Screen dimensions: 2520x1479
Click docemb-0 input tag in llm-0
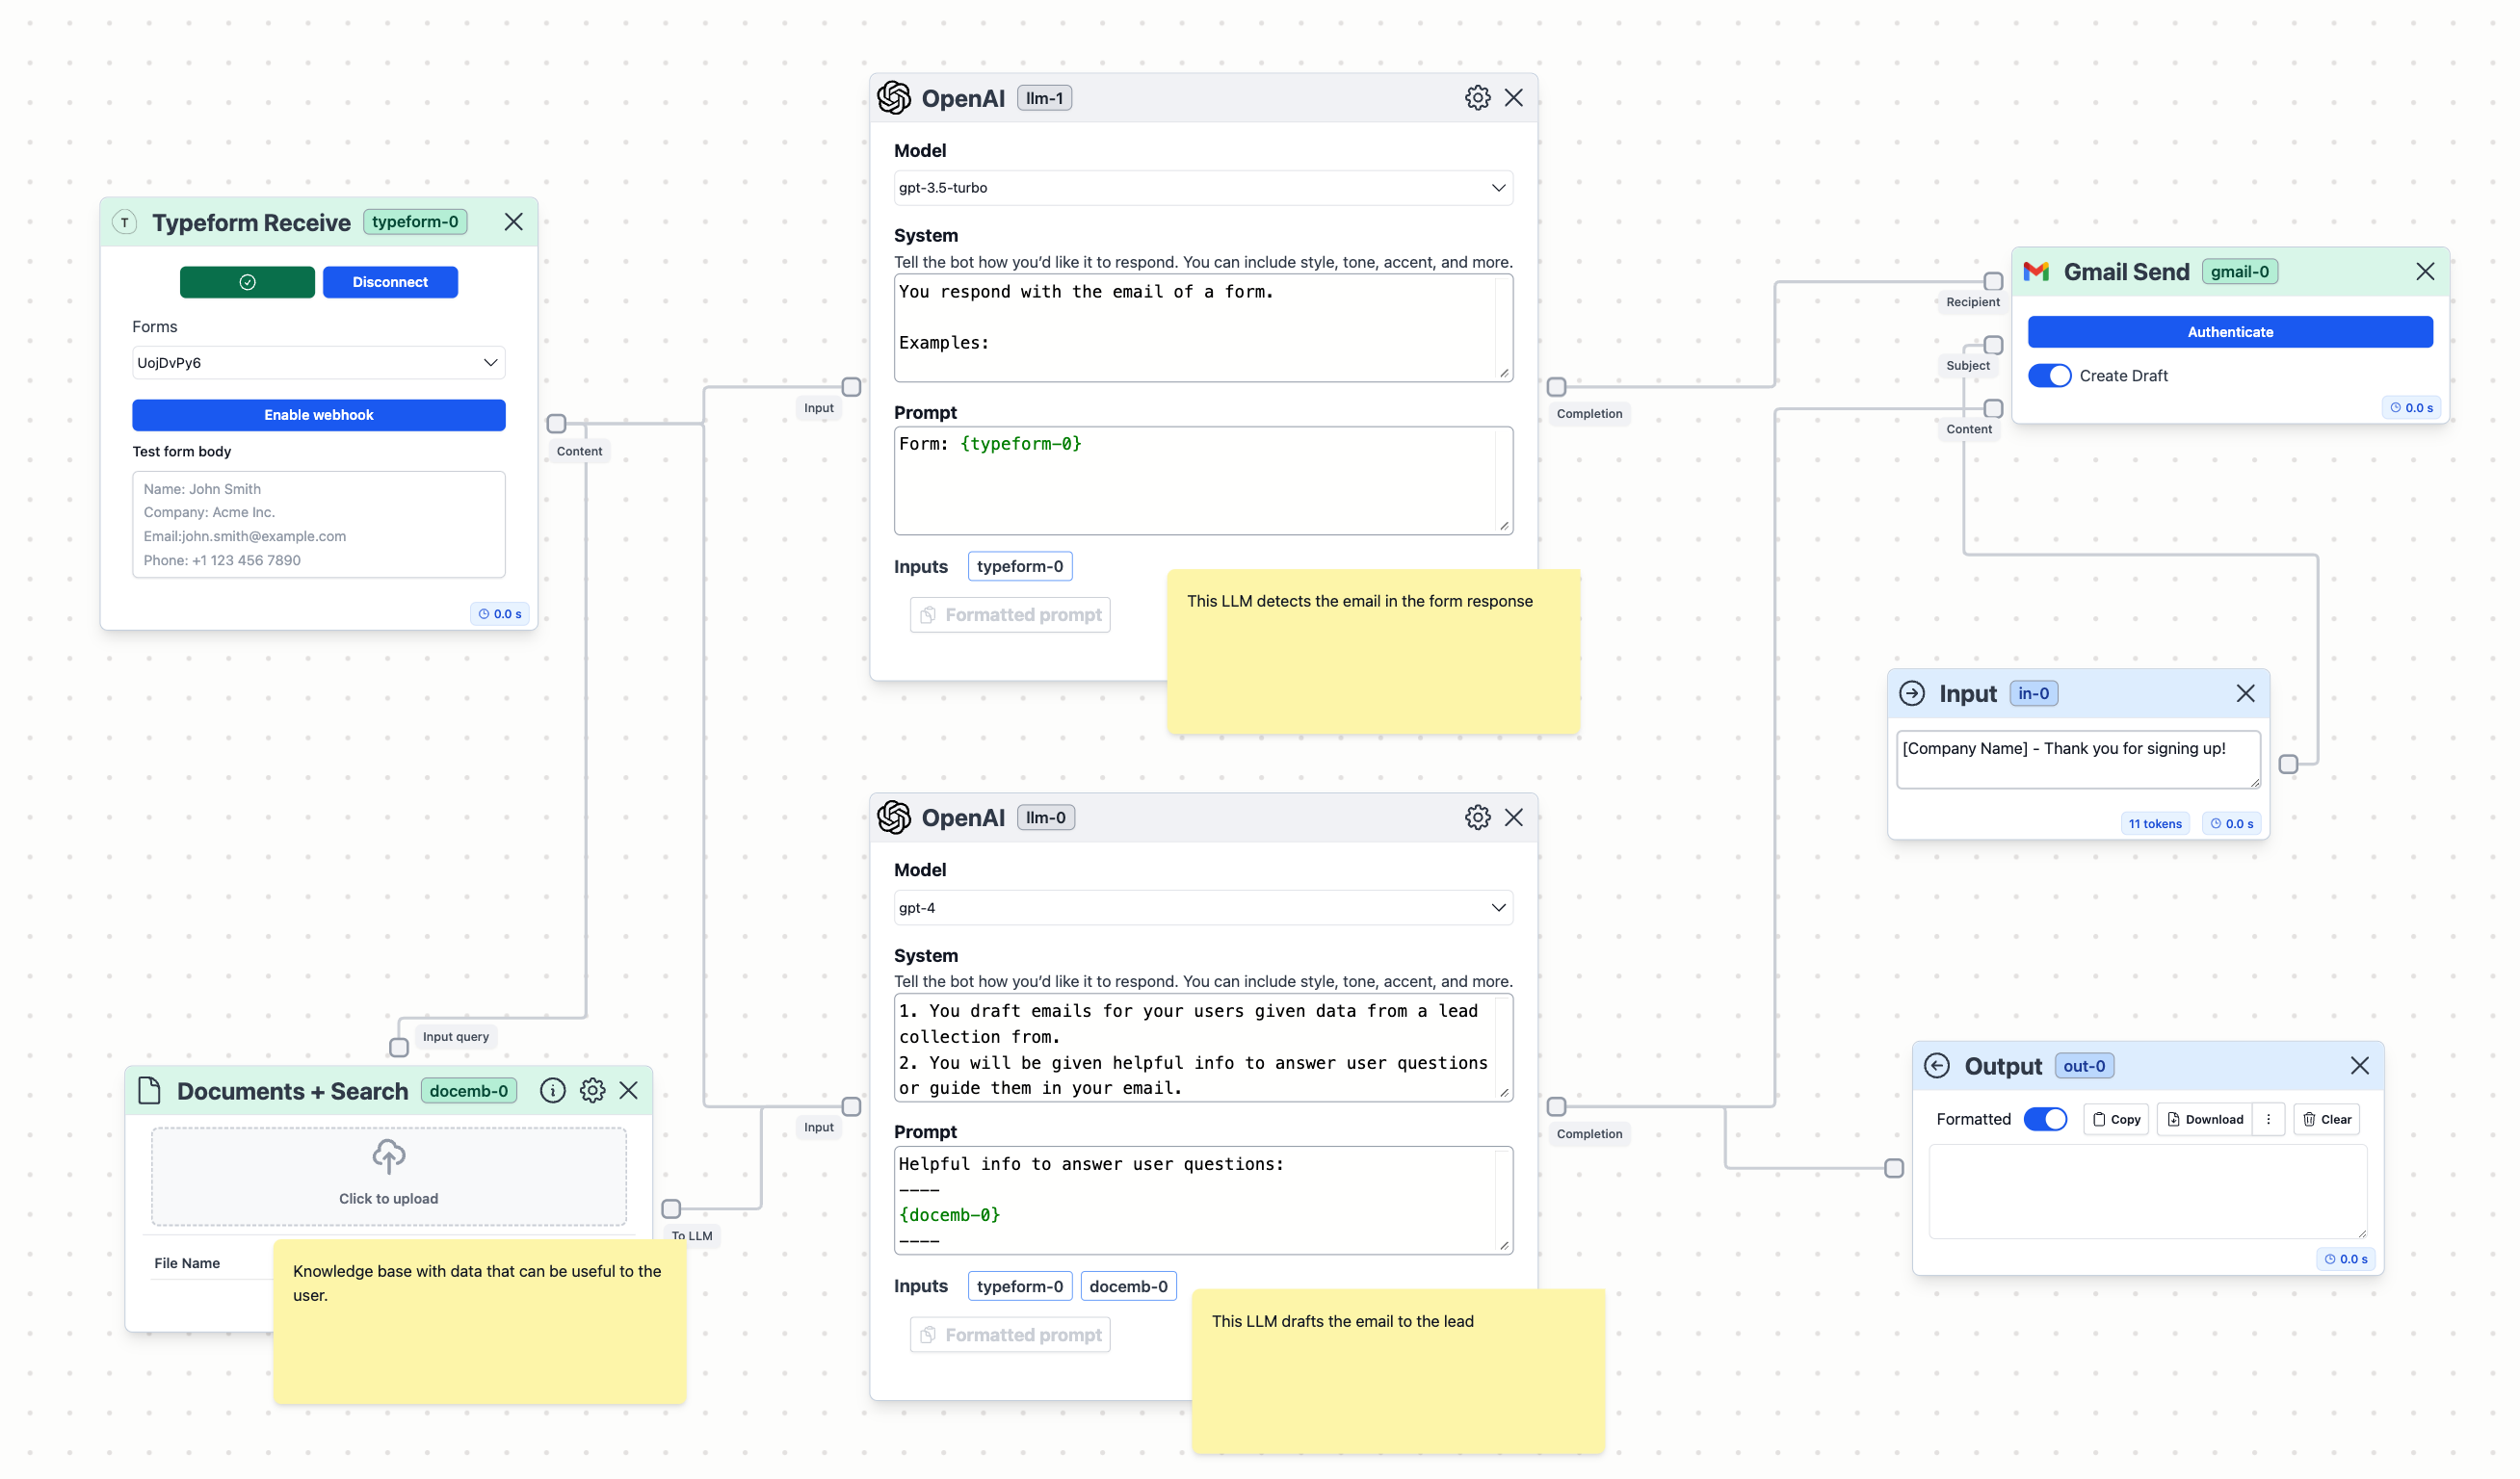(1128, 1286)
